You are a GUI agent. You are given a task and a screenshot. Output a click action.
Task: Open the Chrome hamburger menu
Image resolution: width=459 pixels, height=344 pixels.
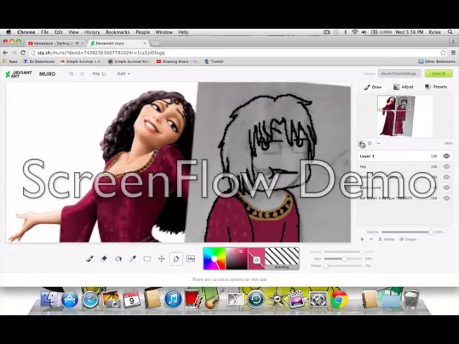[453, 52]
